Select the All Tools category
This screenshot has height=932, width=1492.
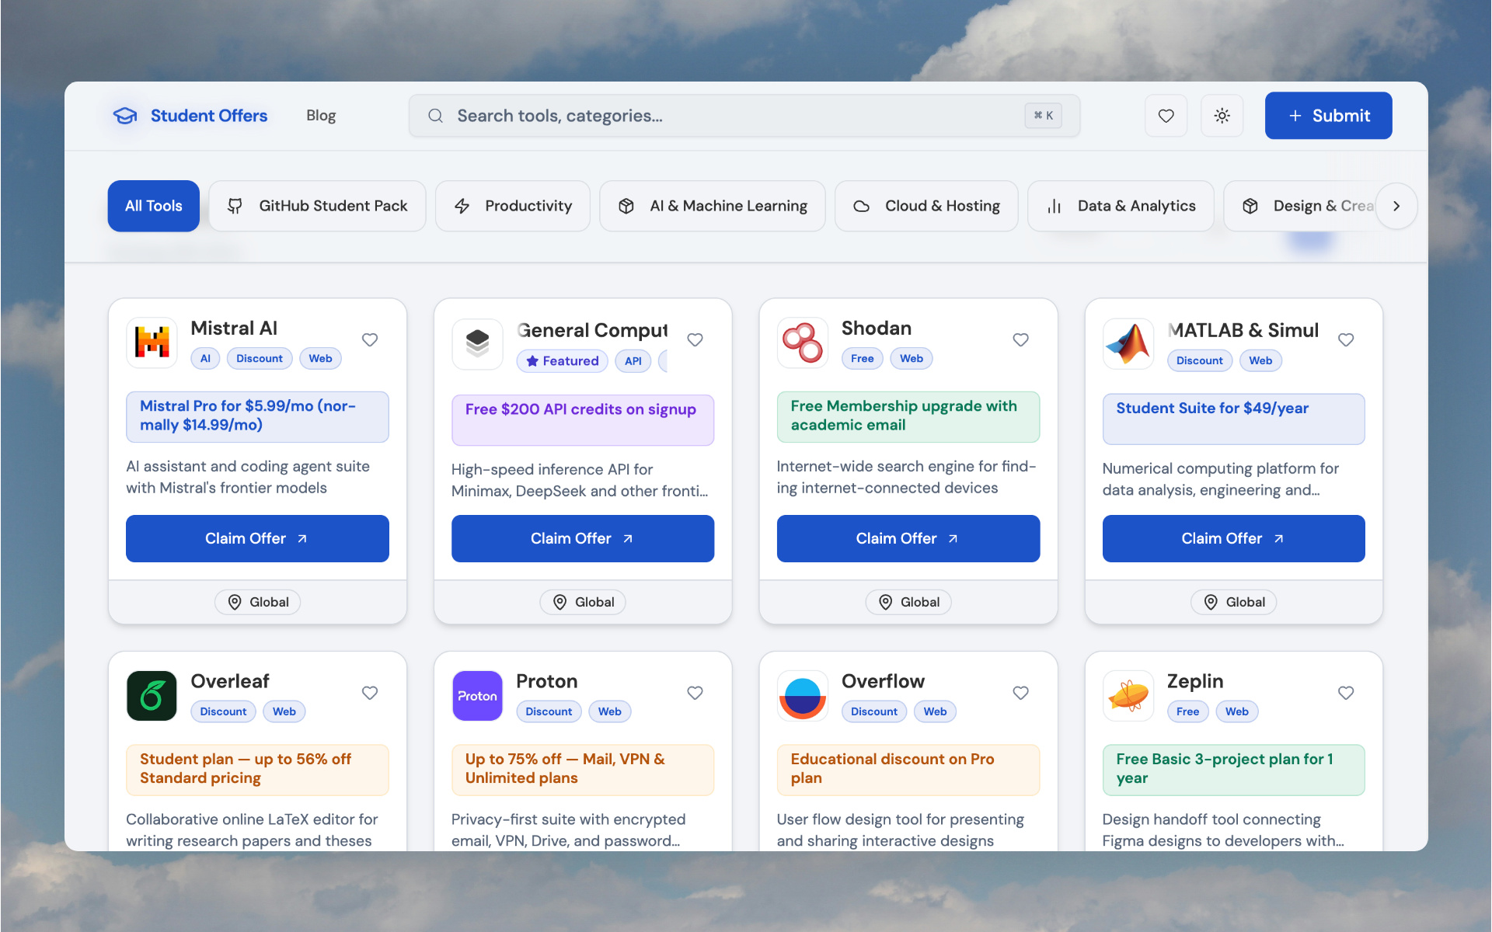pyautogui.click(x=153, y=206)
